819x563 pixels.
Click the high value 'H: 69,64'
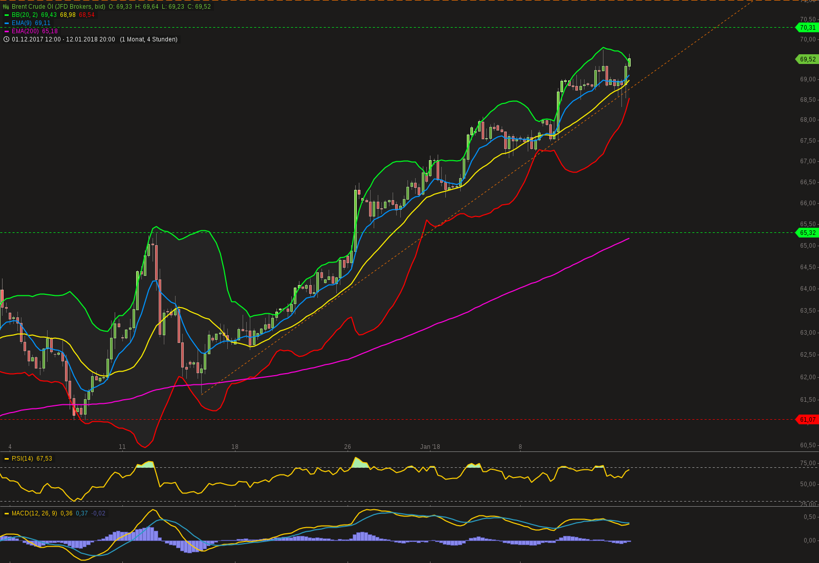coord(147,7)
